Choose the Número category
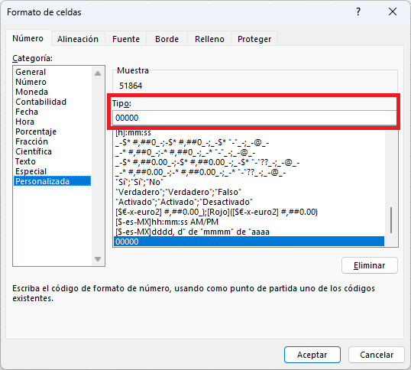The image size is (411, 370). (53, 82)
